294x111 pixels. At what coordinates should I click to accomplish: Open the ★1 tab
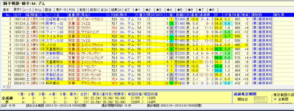click(x=138, y=10)
